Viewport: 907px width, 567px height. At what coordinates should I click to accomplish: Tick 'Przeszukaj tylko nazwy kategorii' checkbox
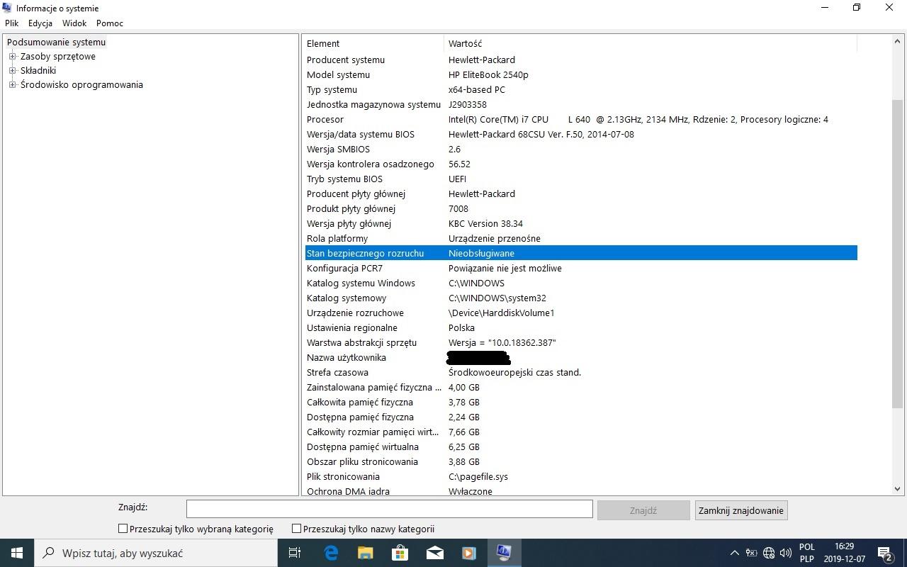coord(297,529)
